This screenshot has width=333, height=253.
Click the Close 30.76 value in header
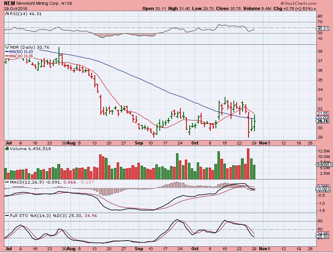click(x=229, y=8)
